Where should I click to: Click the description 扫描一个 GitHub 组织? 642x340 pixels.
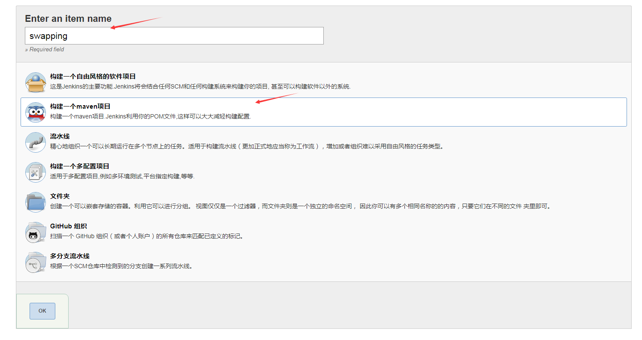click(147, 236)
